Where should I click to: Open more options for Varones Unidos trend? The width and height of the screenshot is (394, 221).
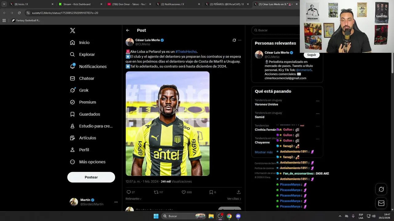[x=318, y=101]
